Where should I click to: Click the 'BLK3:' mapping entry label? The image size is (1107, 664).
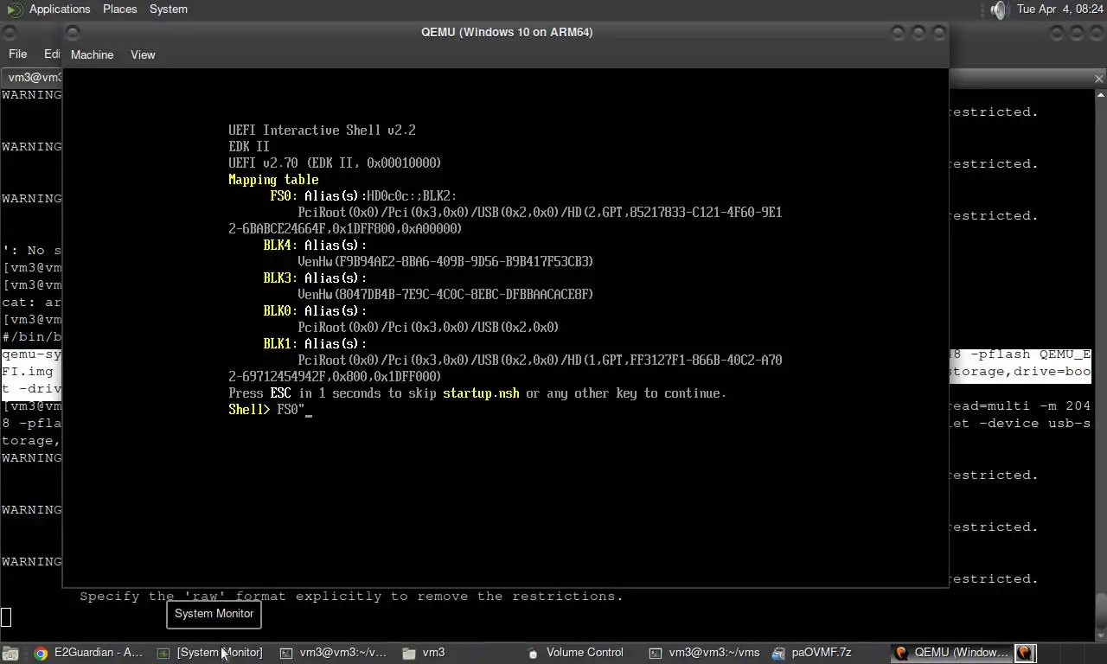click(x=280, y=278)
